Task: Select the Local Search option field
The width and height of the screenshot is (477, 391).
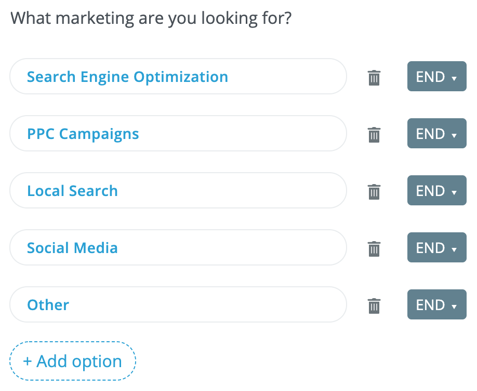Action: (178, 190)
